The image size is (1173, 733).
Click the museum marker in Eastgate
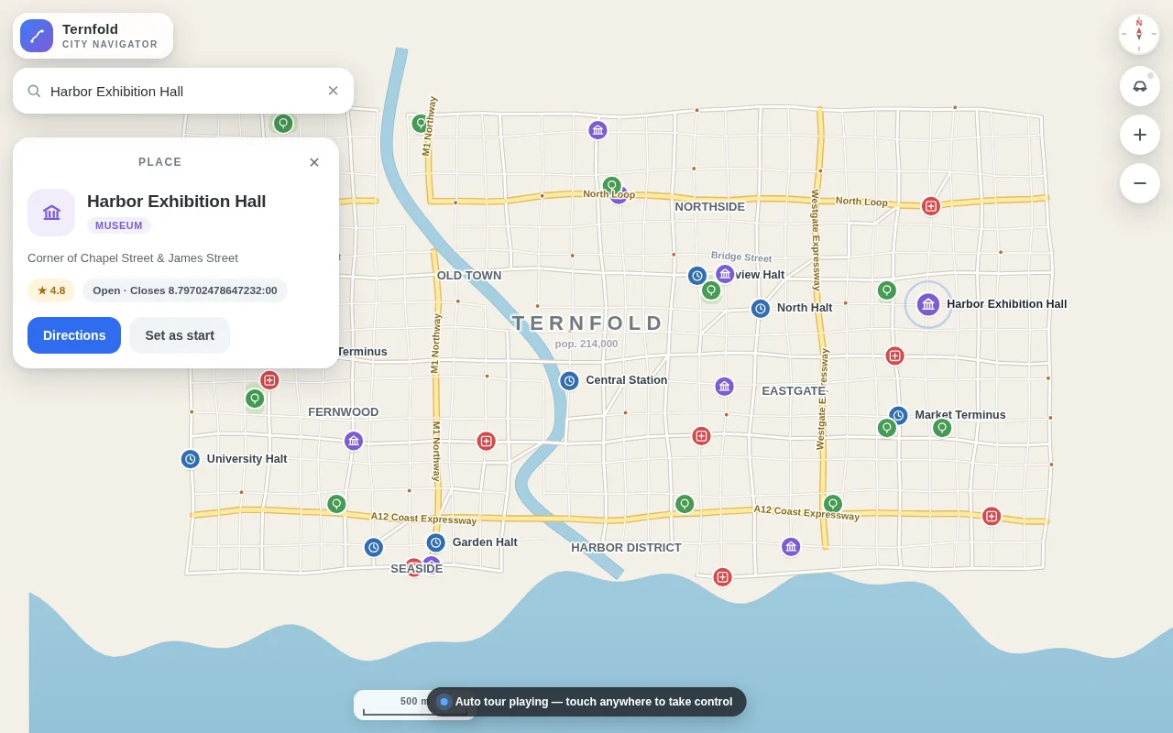click(725, 387)
